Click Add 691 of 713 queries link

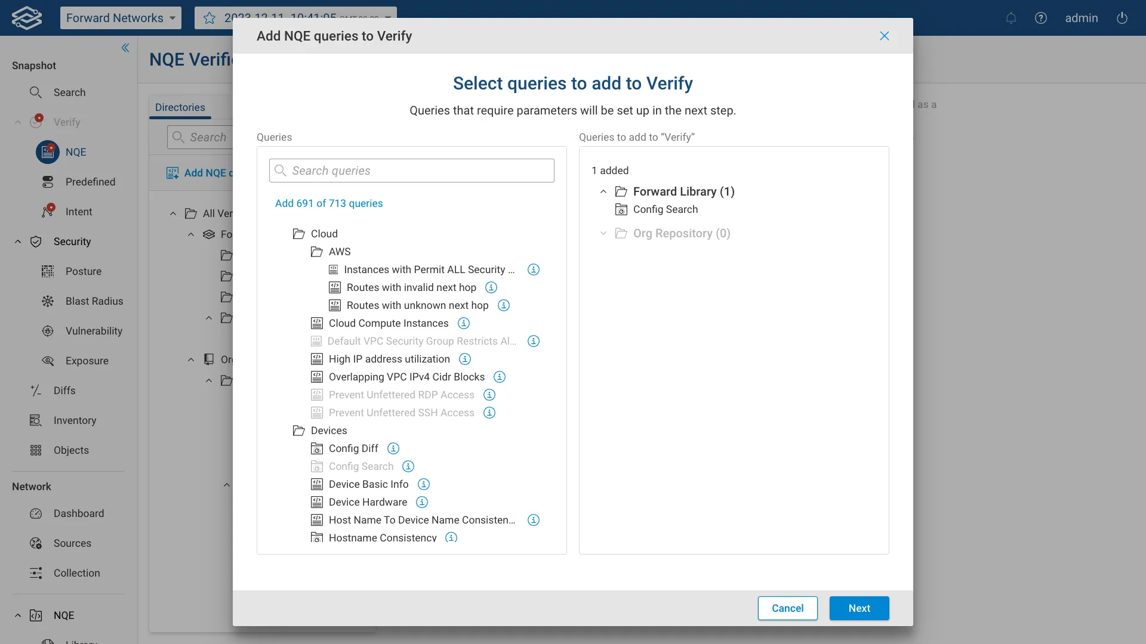(x=329, y=203)
